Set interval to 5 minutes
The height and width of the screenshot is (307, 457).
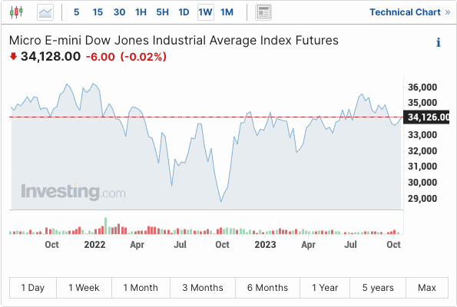click(x=76, y=12)
